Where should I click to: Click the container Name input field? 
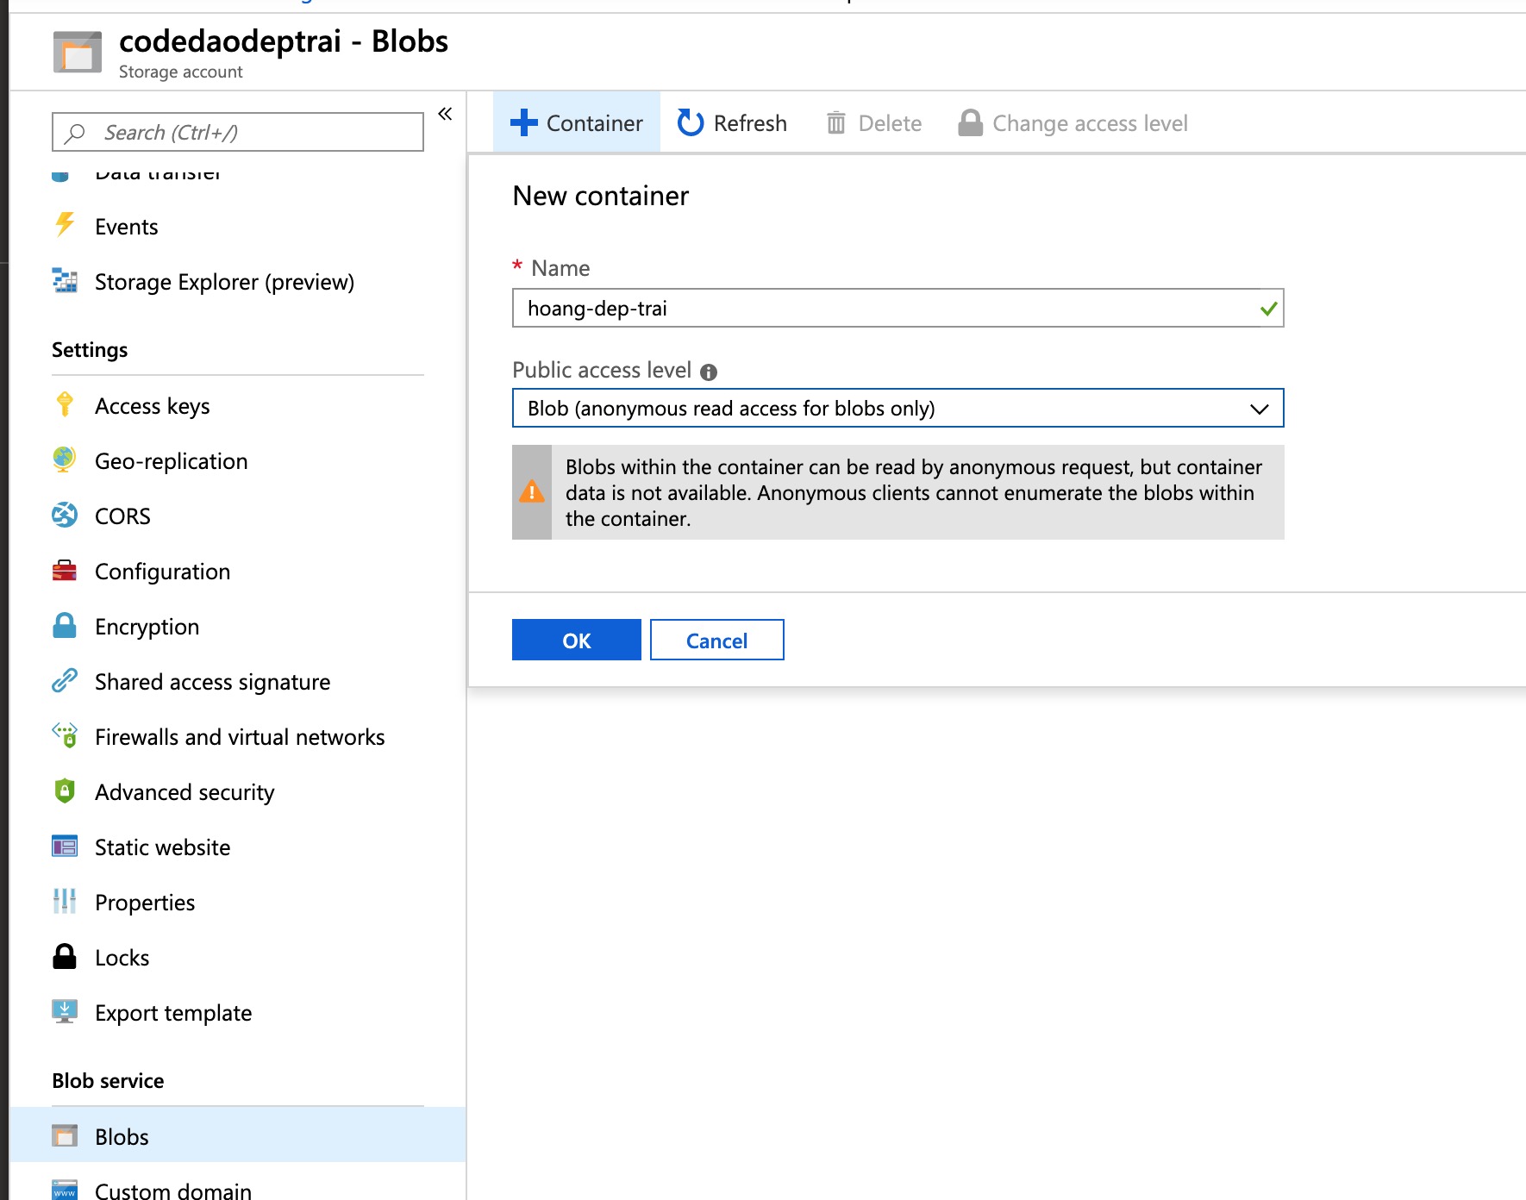pyautogui.click(x=888, y=308)
